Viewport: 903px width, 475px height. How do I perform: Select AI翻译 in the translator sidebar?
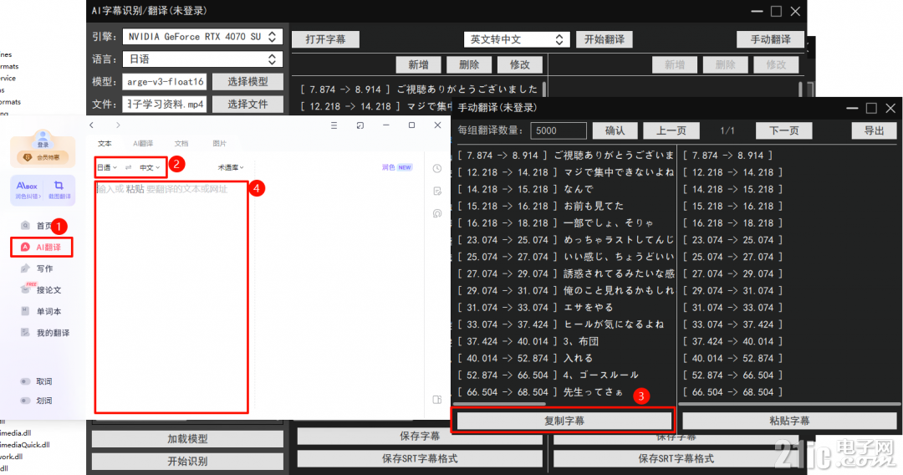42,247
